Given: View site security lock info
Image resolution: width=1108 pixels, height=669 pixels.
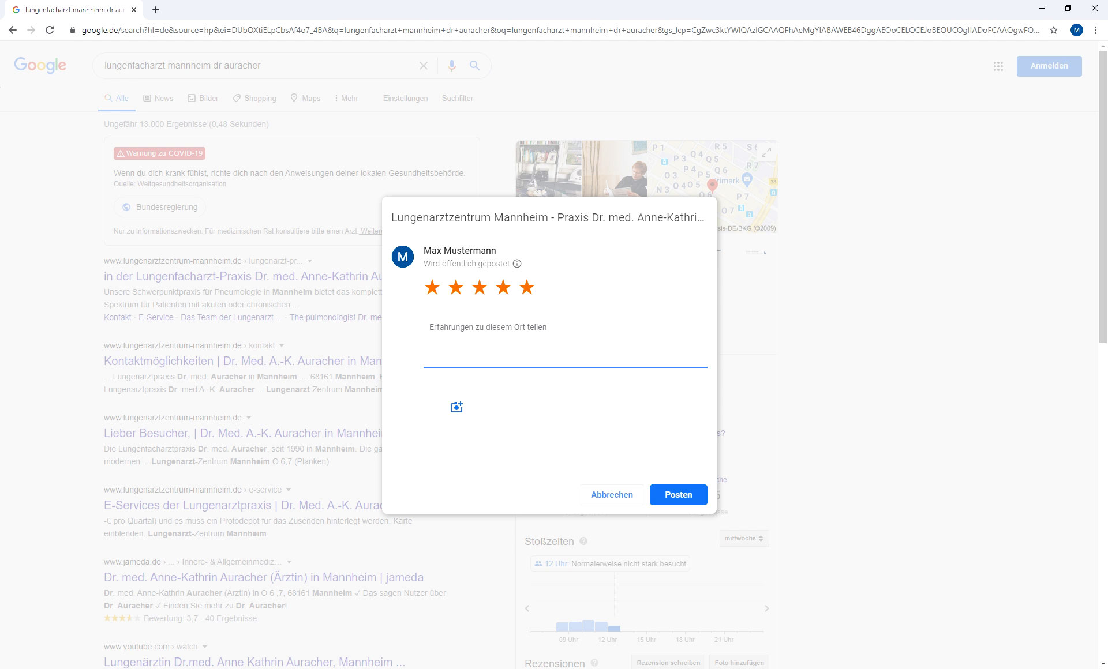Looking at the screenshot, I should tap(73, 30).
